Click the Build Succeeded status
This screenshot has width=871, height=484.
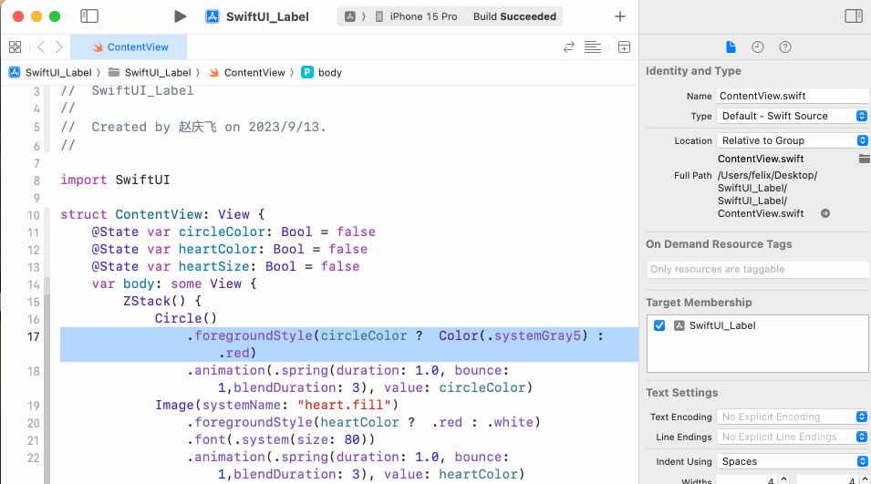coord(514,16)
